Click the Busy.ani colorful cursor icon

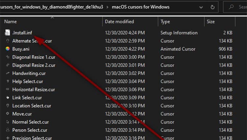coord(8,49)
